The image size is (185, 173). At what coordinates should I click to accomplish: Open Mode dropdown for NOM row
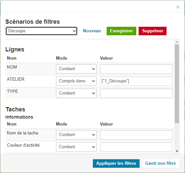click(x=76, y=69)
